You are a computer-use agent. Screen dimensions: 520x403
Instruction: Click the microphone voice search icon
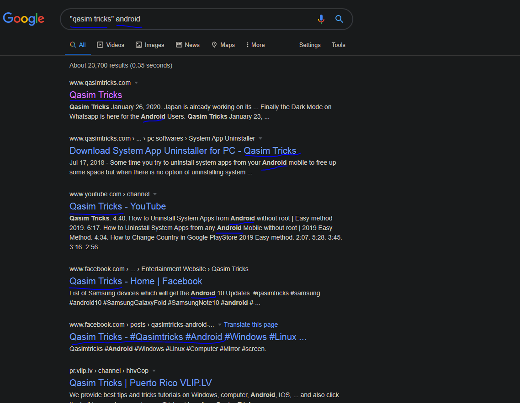coord(321,19)
